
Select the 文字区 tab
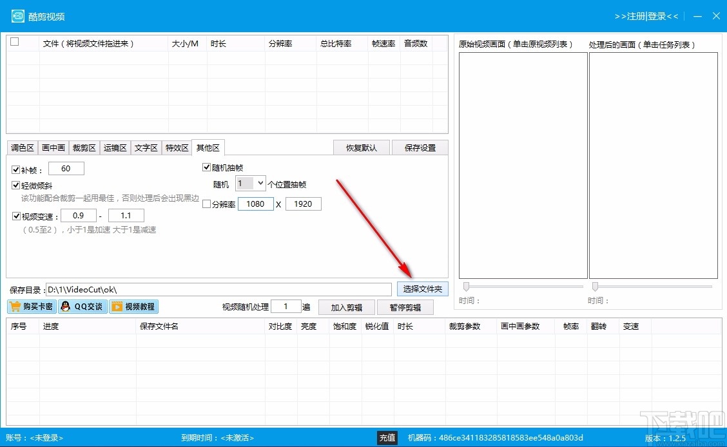(x=146, y=147)
